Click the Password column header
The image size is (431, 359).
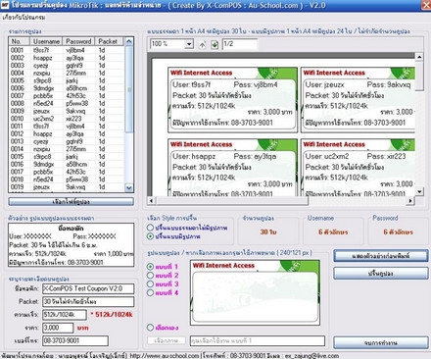(x=78, y=41)
